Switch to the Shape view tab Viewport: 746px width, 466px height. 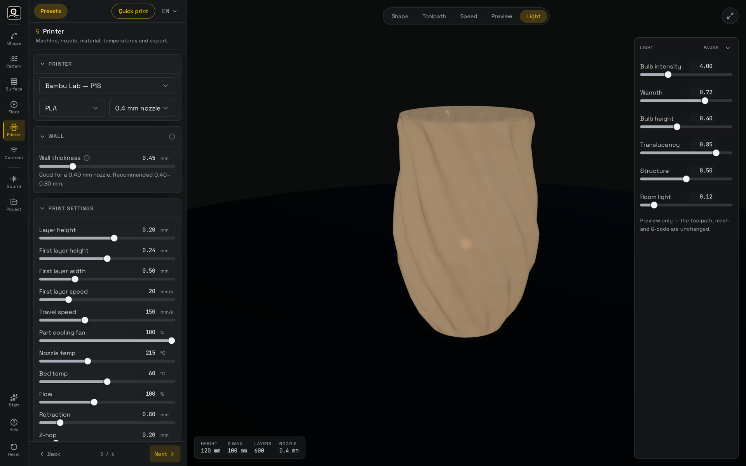tap(400, 16)
